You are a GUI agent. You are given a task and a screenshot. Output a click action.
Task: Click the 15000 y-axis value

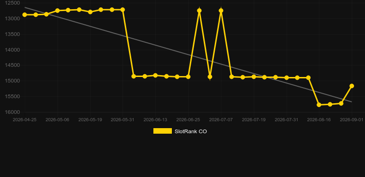pyautogui.click(x=12, y=81)
